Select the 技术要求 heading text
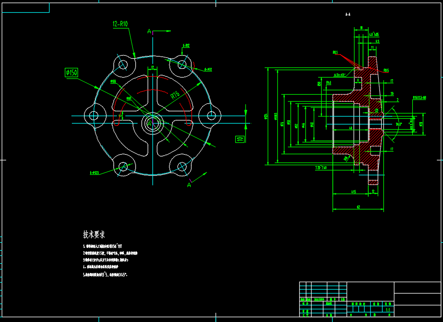 point(94,234)
